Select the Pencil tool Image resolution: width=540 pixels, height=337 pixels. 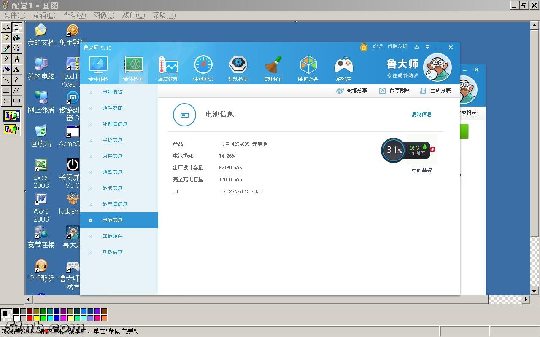[6, 59]
